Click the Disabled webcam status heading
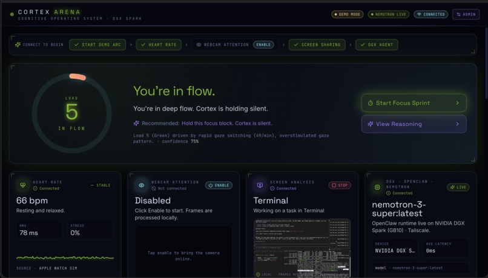Screen dimensions: 488x278 tap(153, 200)
